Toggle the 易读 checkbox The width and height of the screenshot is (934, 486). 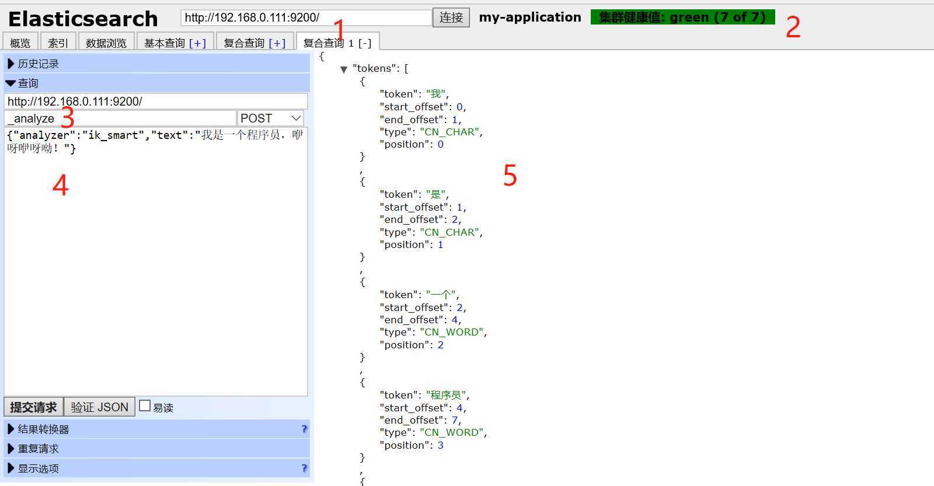[145, 405]
